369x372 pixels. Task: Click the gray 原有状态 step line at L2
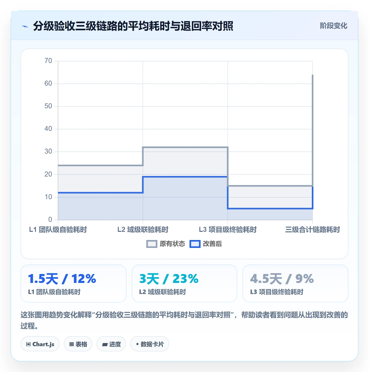pyautogui.click(x=185, y=147)
